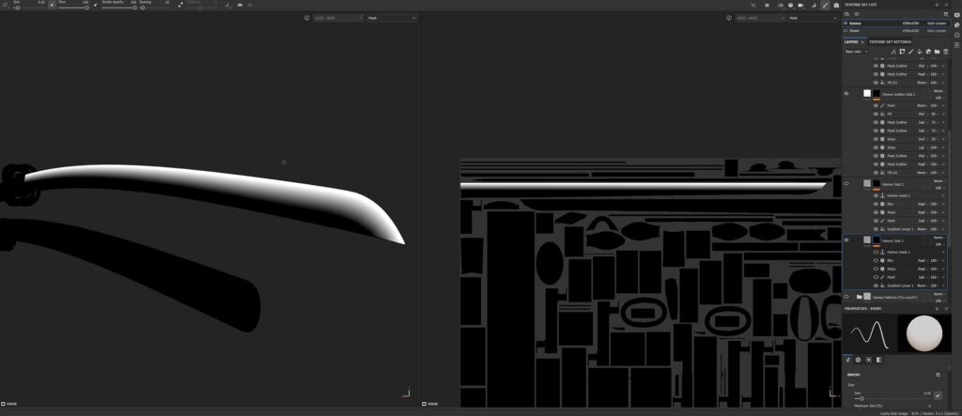Image resolution: width=962 pixels, height=416 pixels.
Task: Select the Katana texture set row
Action: 896,23
